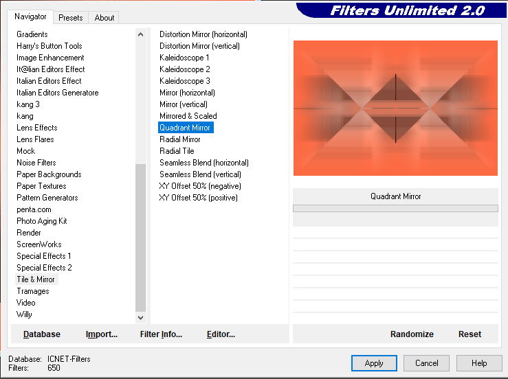Select the Kaleidoscope 1 filter

point(184,58)
